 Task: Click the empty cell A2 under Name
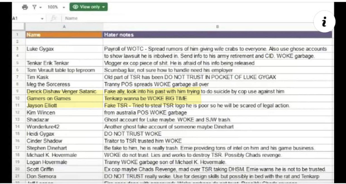(64, 42)
